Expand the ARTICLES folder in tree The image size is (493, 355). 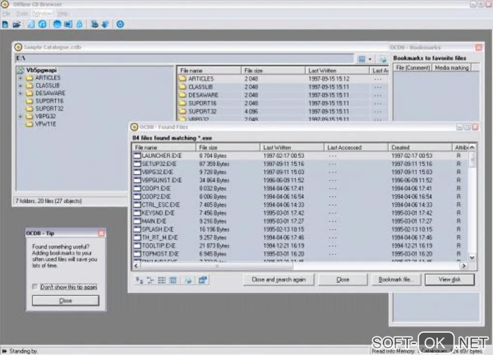21,78
